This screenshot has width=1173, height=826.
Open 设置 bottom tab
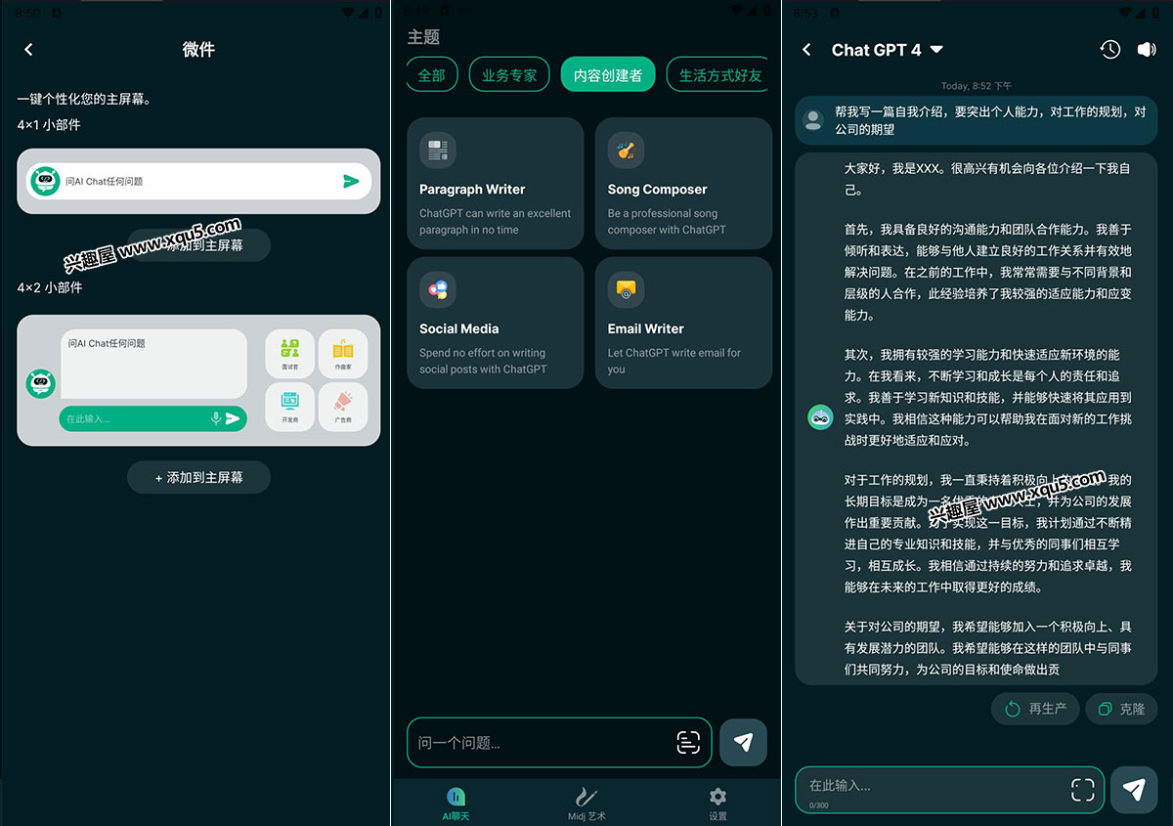717,803
